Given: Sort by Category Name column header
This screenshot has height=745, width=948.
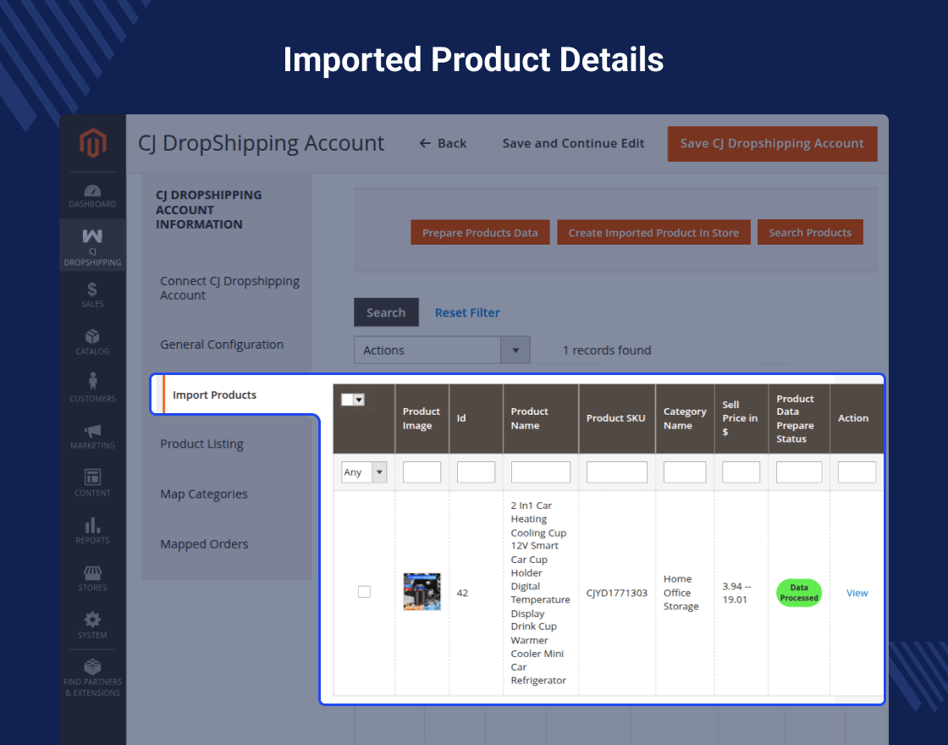Looking at the screenshot, I should 685,418.
